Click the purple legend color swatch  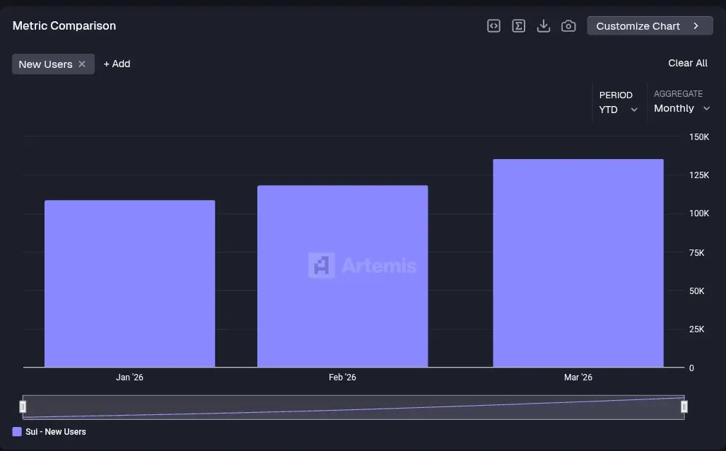click(x=17, y=431)
